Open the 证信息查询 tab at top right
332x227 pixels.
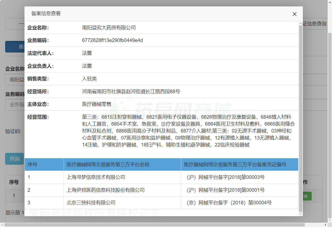pyautogui.click(x=315, y=24)
